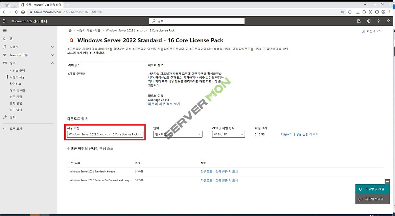Toggle the browser side panel icon
This screenshot has width=395, height=216.
[377, 12]
